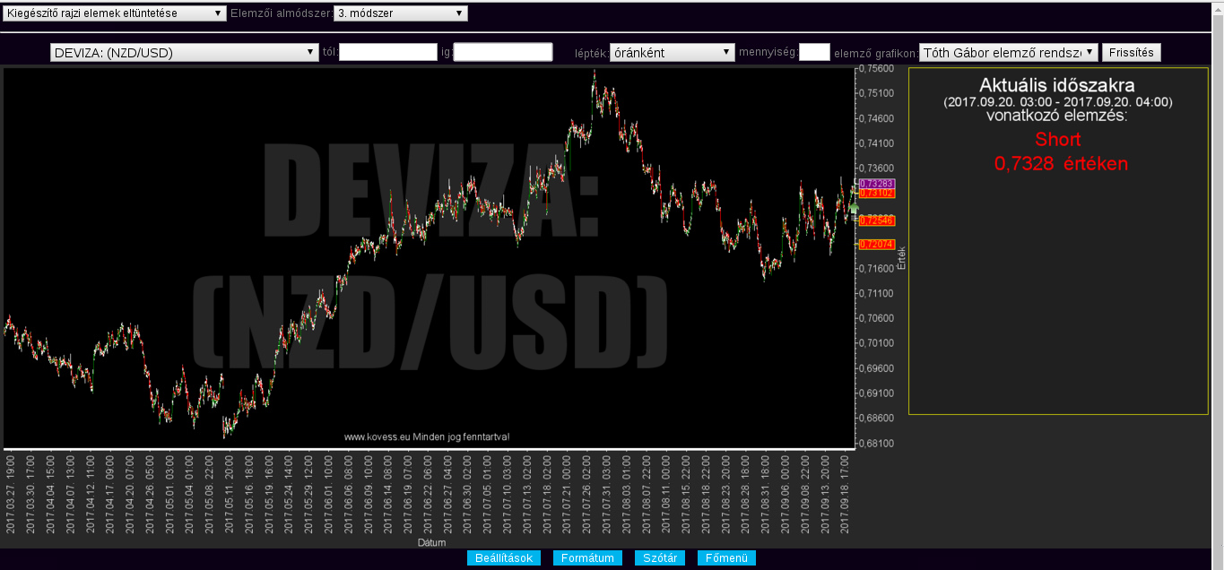This screenshot has height=570, width=1224.
Task: Open the Szótár glossary button
Action: tap(660, 558)
